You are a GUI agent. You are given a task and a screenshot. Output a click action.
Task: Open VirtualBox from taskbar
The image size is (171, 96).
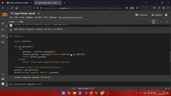point(96,93)
